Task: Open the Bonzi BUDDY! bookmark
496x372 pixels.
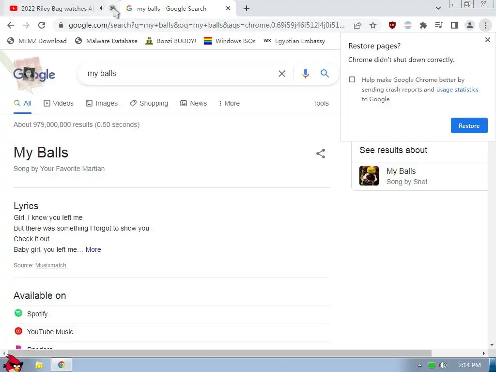Action: pyautogui.click(x=170, y=41)
